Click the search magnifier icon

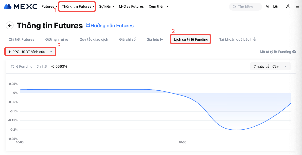click(234, 7)
